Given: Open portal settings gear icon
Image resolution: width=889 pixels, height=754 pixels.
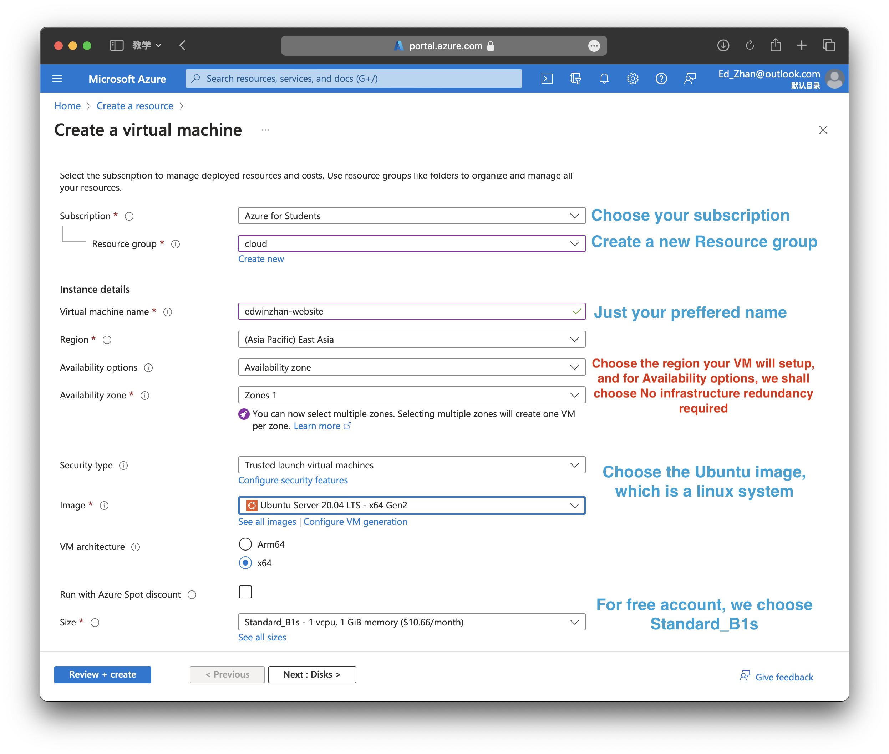Looking at the screenshot, I should click(633, 79).
